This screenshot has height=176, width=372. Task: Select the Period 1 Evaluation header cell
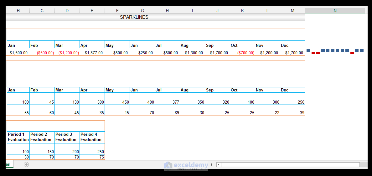[18, 137]
